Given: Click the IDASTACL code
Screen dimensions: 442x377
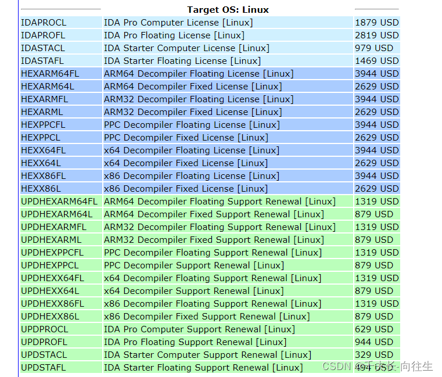Looking at the screenshot, I should tap(43, 48).
